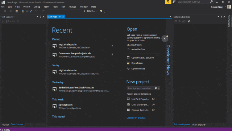Click the Find in Files toolbar icon
This screenshot has height=131, width=232.
pos(101,11)
